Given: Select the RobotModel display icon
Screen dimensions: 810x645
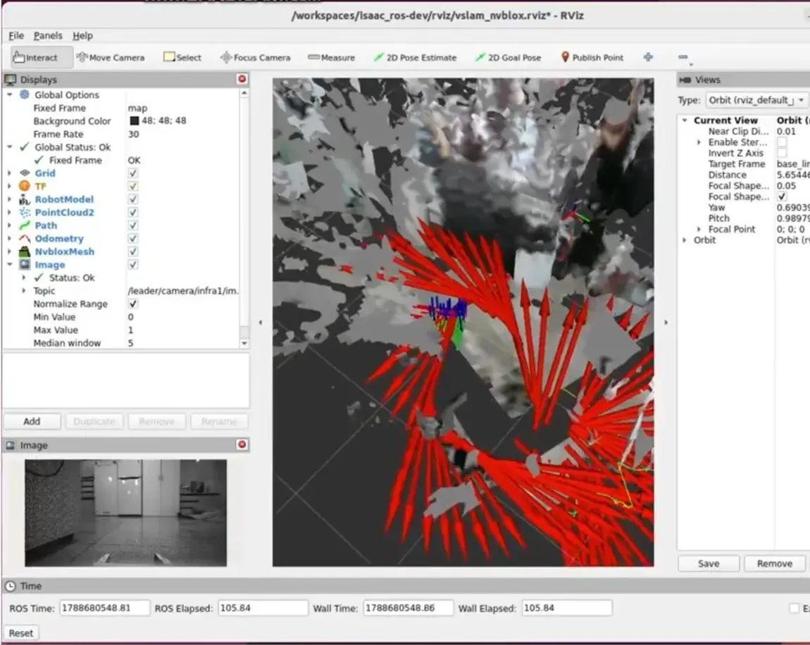Looking at the screenshot, I should 24,199.
